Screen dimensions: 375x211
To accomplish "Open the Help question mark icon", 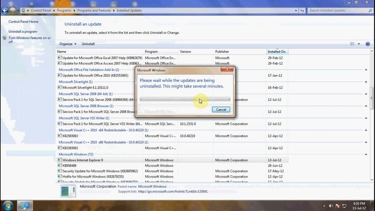I will (x=367, y=44).
